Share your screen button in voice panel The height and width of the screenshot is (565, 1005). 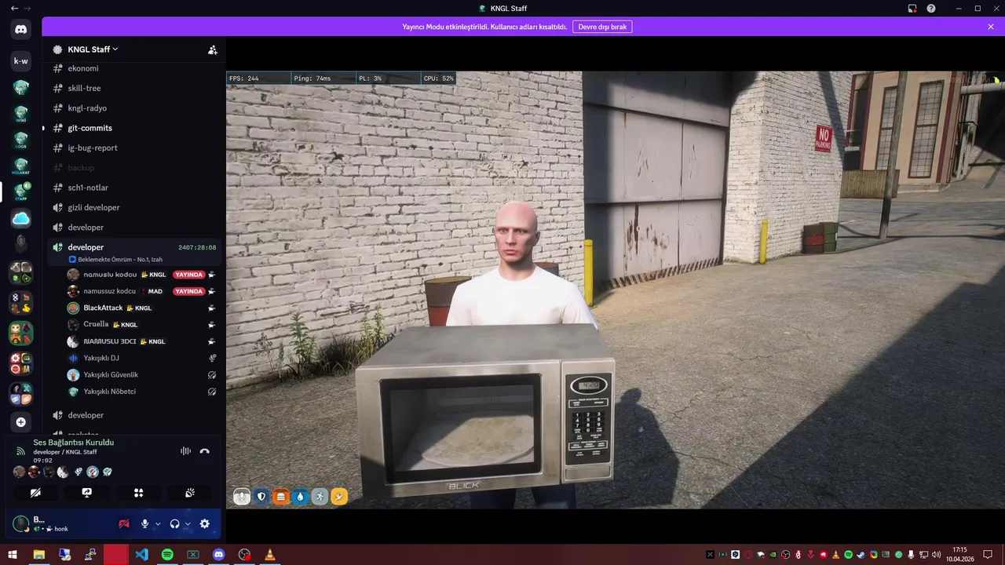click(87, 493)
